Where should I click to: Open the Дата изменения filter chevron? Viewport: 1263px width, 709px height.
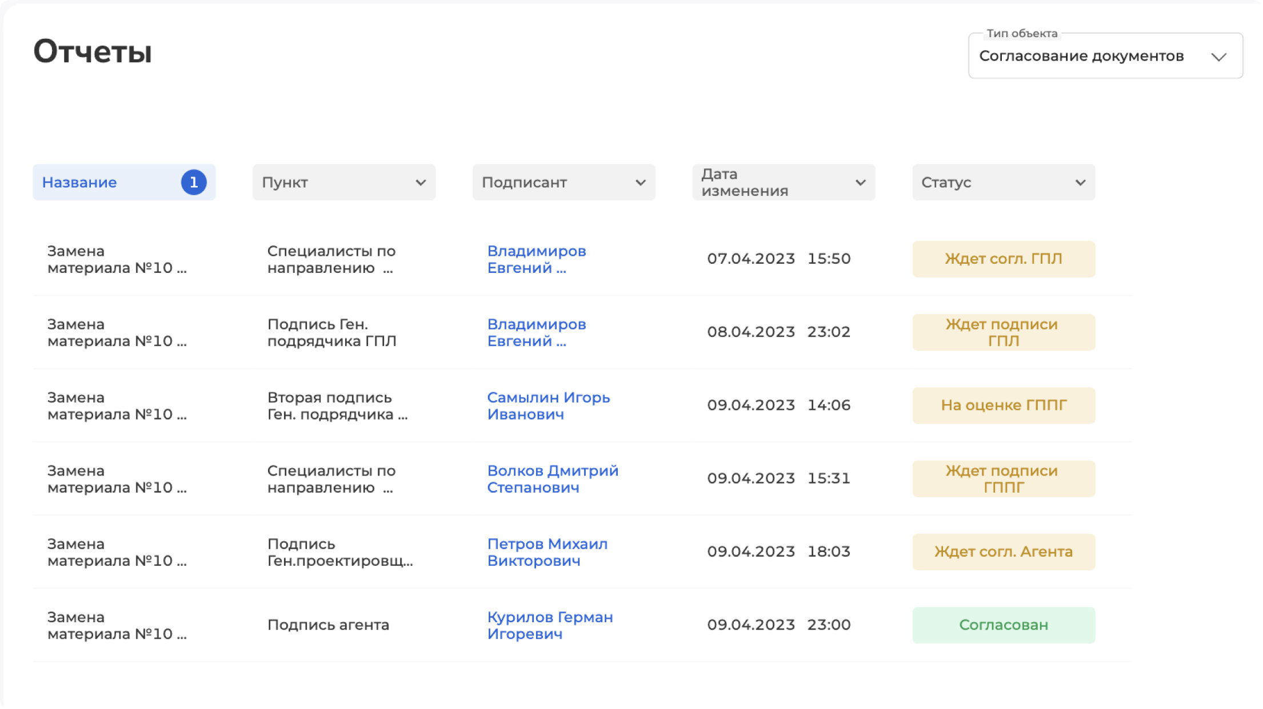tap(860, 183)
